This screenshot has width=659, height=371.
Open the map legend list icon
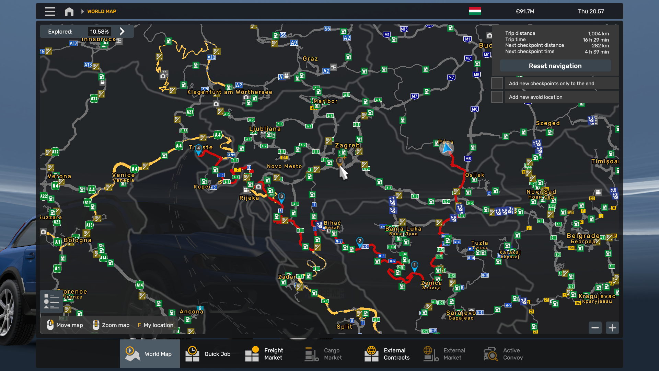point(51,301)
